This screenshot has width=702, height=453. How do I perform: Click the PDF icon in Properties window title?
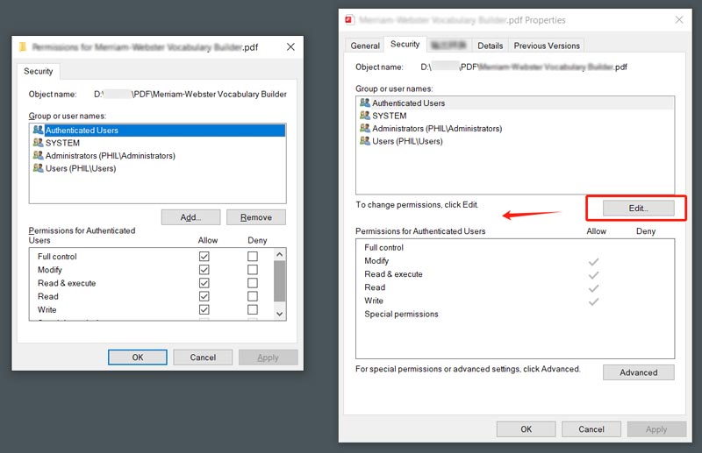(x=349, y=19)
